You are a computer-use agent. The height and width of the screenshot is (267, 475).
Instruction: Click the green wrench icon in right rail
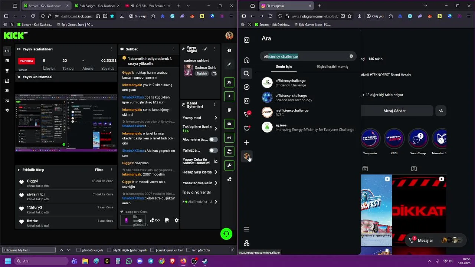[x=229, y=165]
